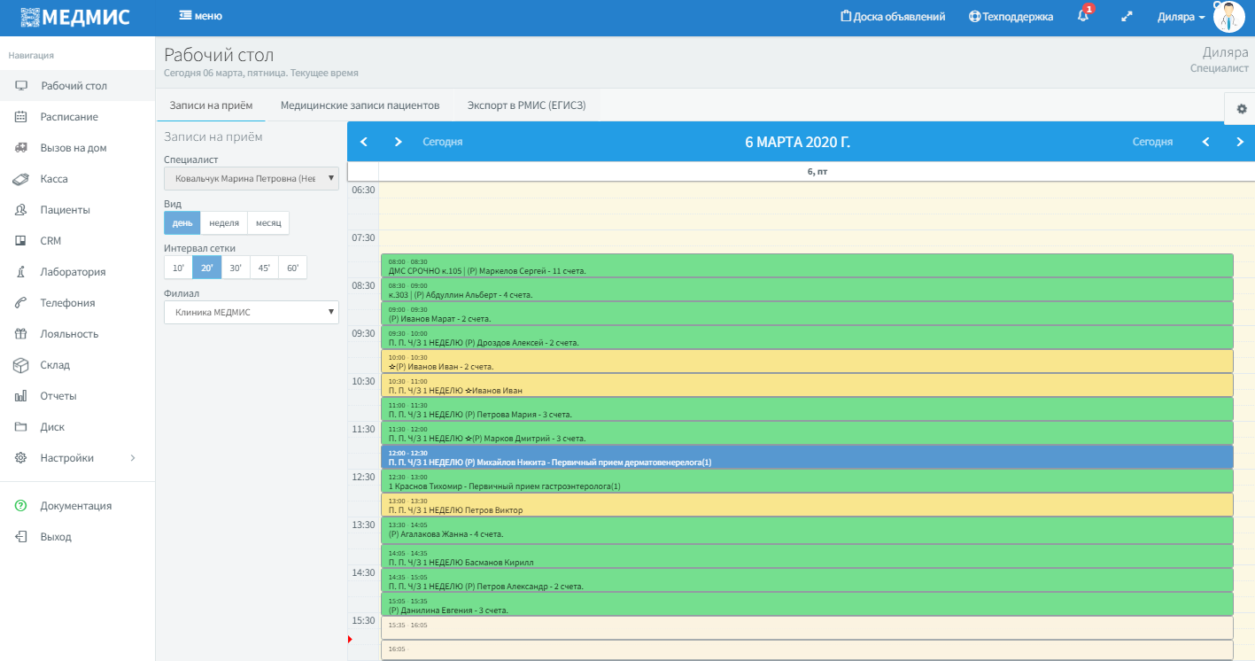The height and width of the screenshot is (661, 1255).
Task: Expand the Диляра user menu
Action: point(1181,17)
